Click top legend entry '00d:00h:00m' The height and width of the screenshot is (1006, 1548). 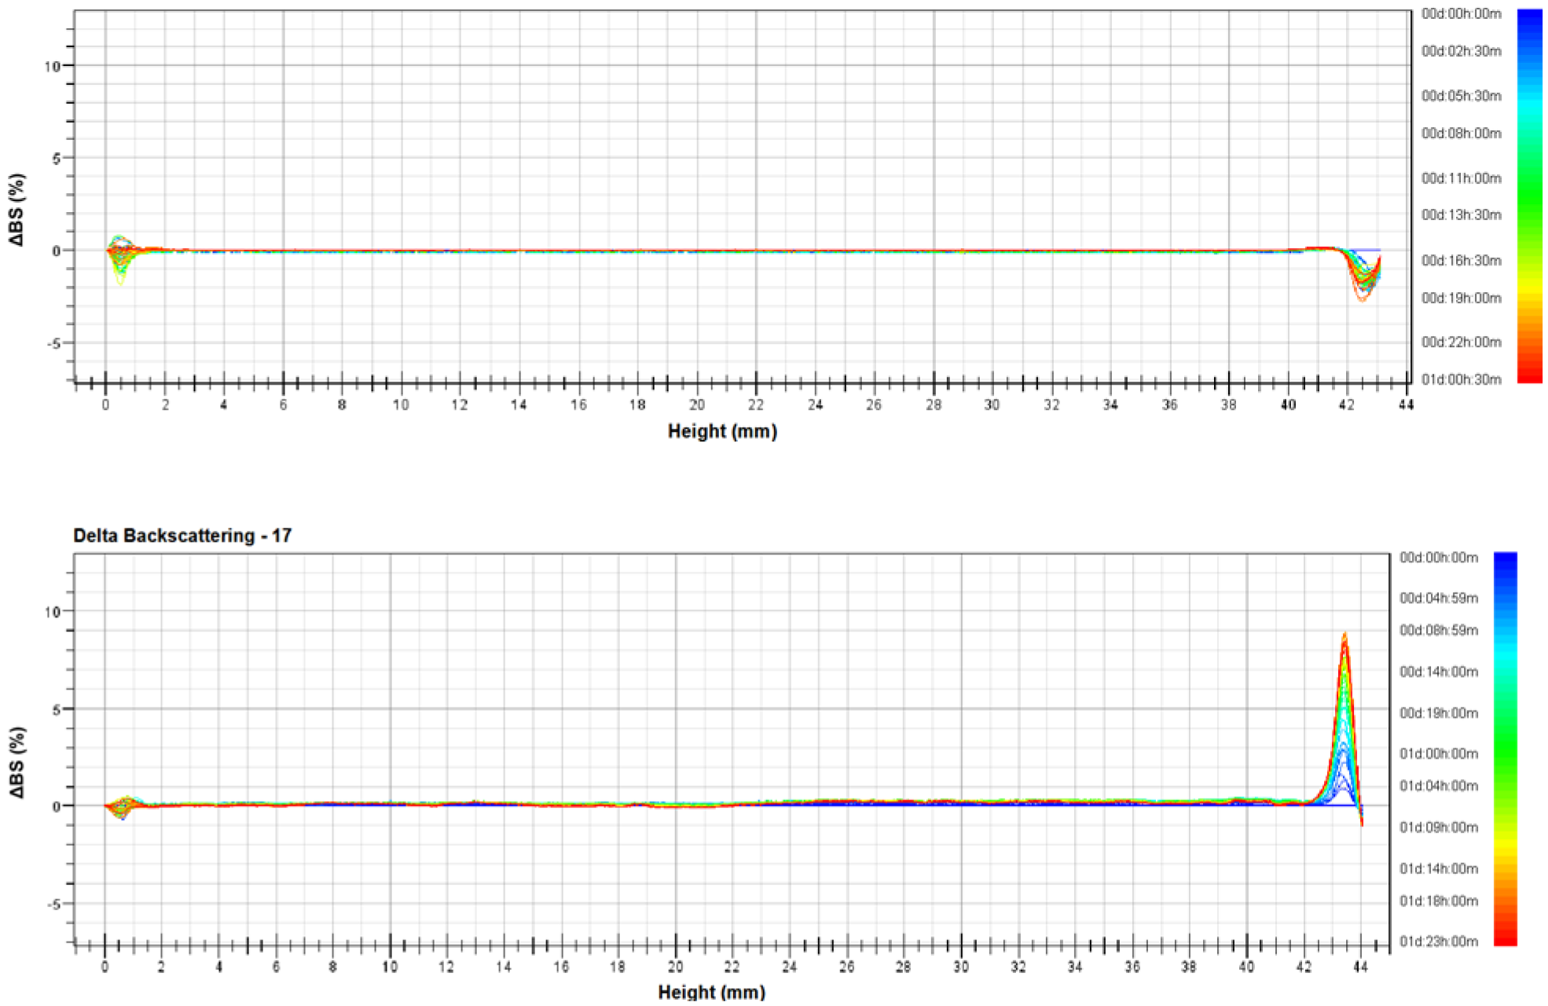(1461, 14)
